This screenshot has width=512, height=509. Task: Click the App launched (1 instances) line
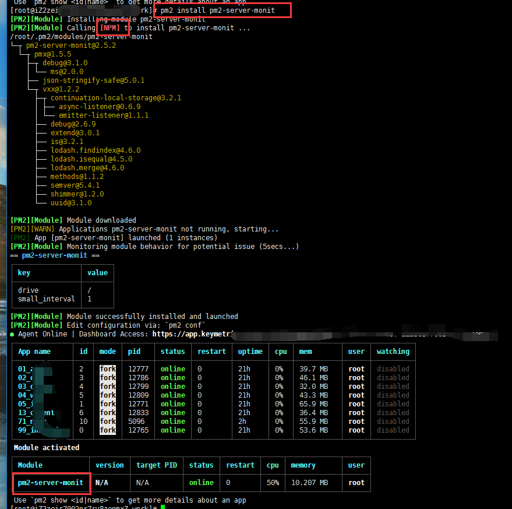point(114,238)
